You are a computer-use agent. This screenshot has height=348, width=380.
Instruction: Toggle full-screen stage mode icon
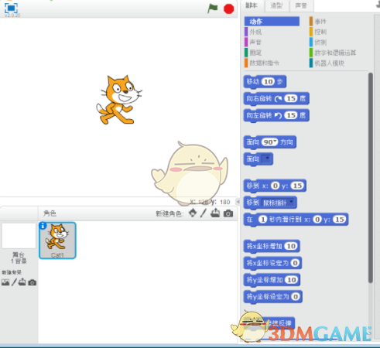[x=11, y=8]
